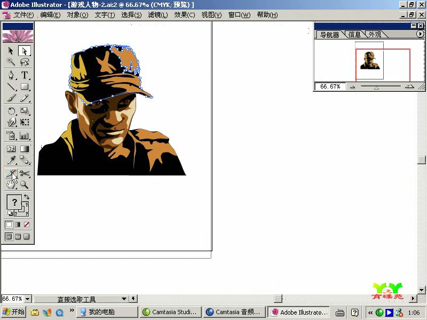
Task: Pick the Magic Wand tool
Action: pos(11,62)
